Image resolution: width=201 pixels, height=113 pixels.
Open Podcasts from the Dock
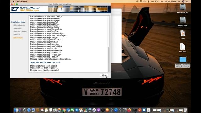(x=98, y=110)
